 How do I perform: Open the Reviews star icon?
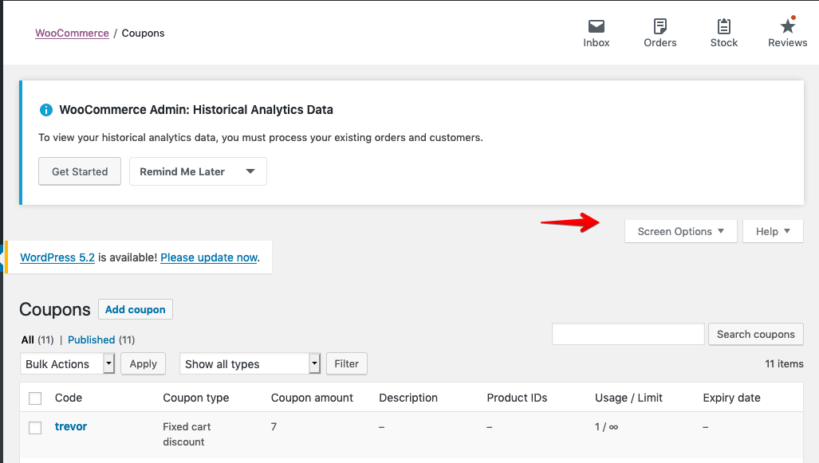click(x=787, y=26)
